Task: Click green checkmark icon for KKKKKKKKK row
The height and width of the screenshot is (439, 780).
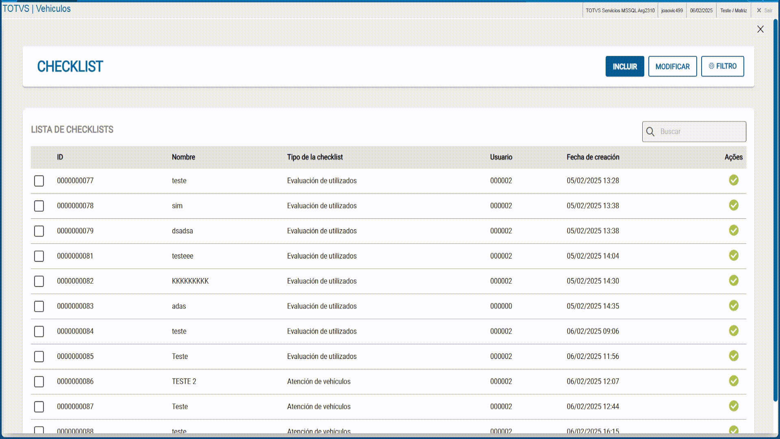Action: click(x=733, y=280)
